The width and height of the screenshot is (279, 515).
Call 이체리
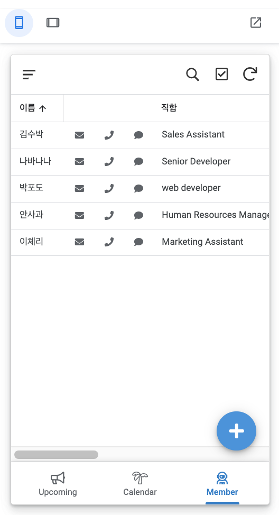[x=109, y=242]
